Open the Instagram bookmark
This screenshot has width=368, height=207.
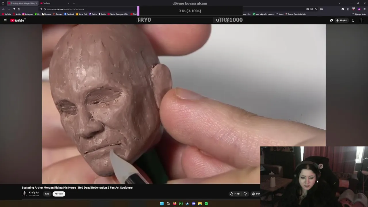pos(28,14)
